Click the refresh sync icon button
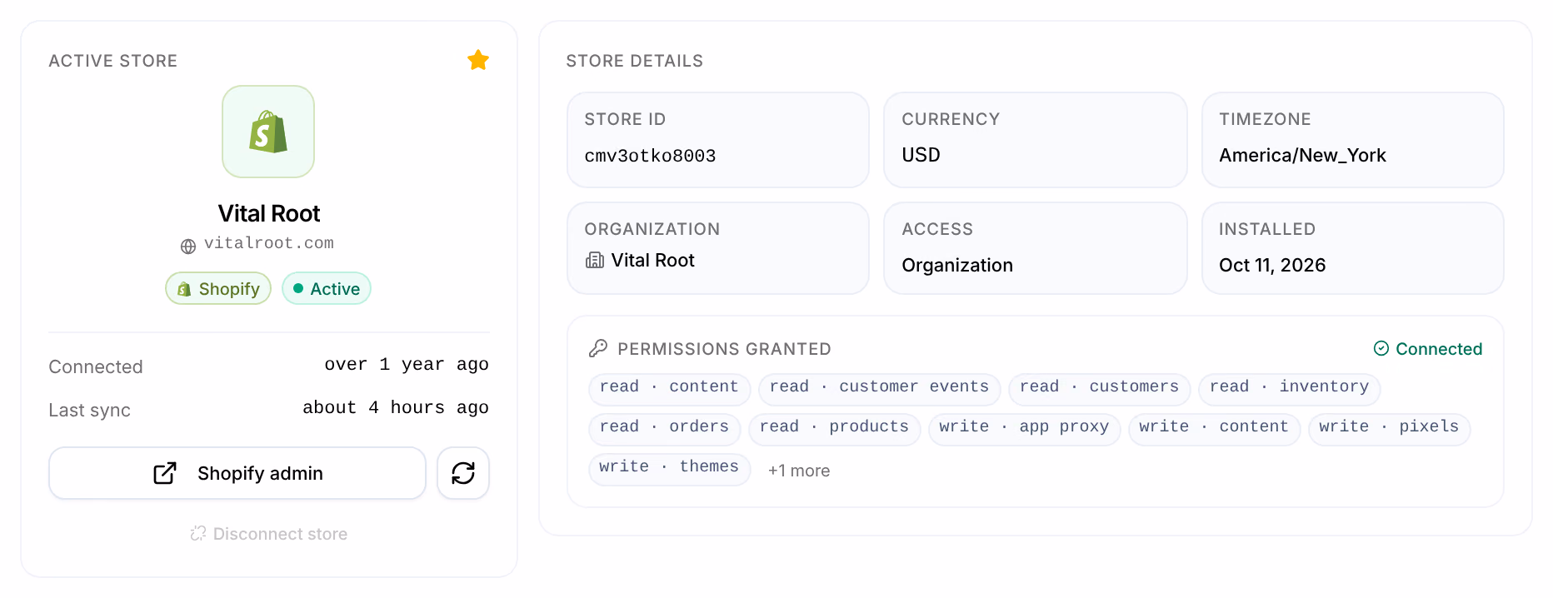Screen dimensions: 1553x598 pyautogui.click(x=463, y=473)
